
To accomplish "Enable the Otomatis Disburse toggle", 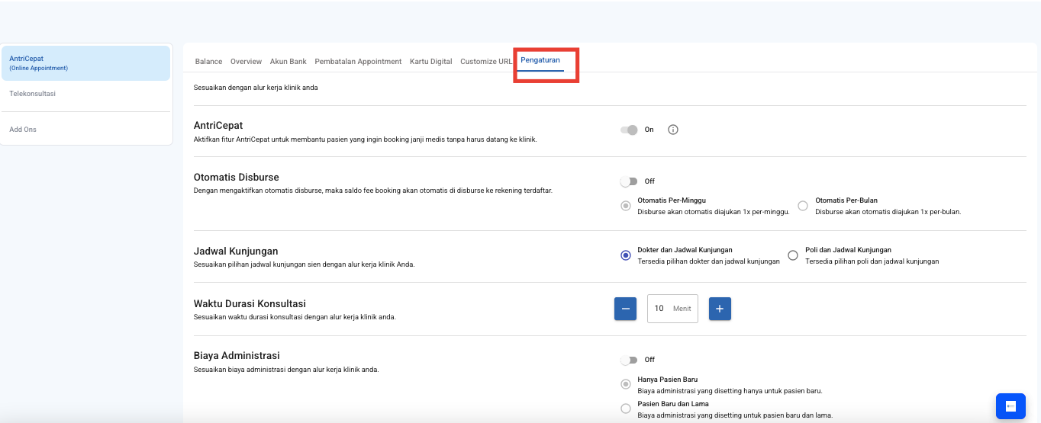I will (629, 181).
